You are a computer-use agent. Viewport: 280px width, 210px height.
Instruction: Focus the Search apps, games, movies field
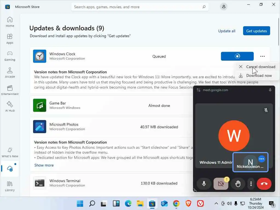[x=140, y=7]
